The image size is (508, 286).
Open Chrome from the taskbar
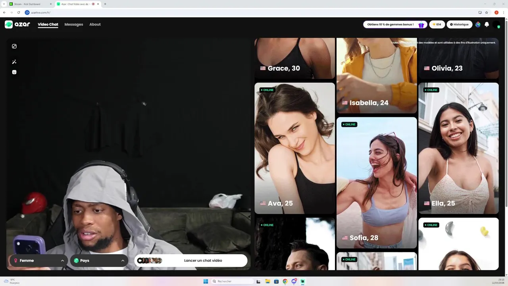tap(285, 281)
